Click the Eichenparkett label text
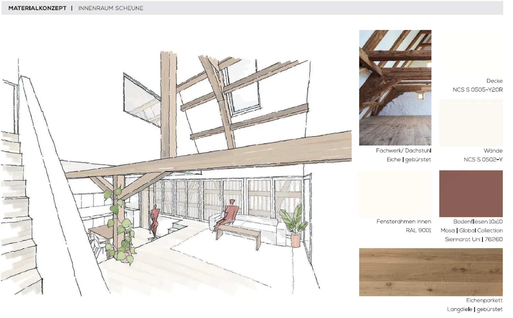This screenshot has height=318, width=513. (484, 300)
